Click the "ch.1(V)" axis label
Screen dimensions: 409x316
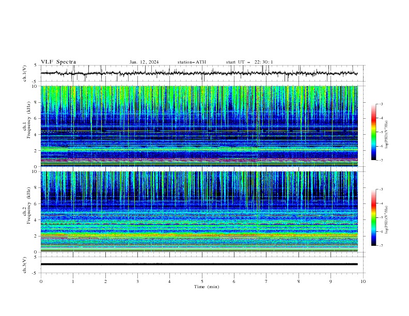(25, 73)
